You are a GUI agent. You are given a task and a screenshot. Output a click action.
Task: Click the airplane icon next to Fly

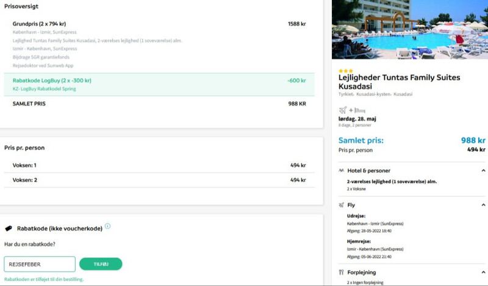pyautogui.click(x=342, y=205)
